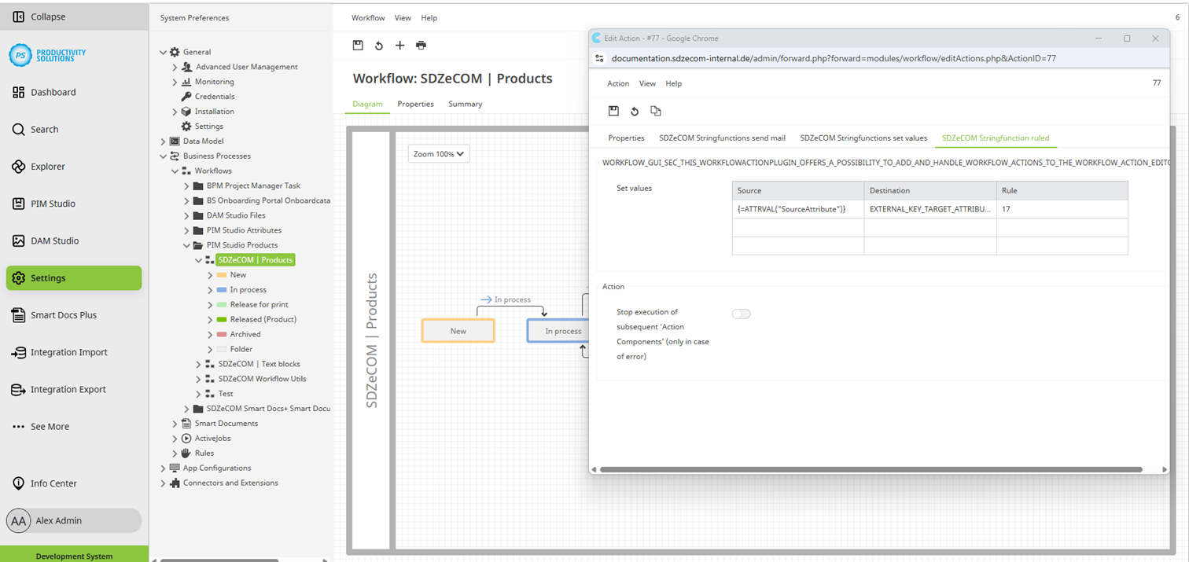Screen dimensions: 1189x562
Task: Expand the Monitoring node
Action: pyautogui.click(x=175, y=82)
